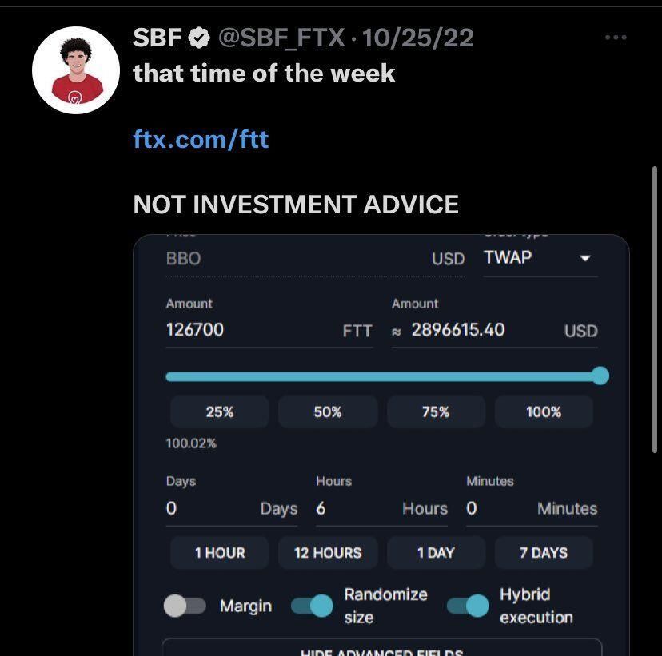Pick the 1 DAY duration preset
Viewport: 662px width, 656px height.
coord(436,553)
